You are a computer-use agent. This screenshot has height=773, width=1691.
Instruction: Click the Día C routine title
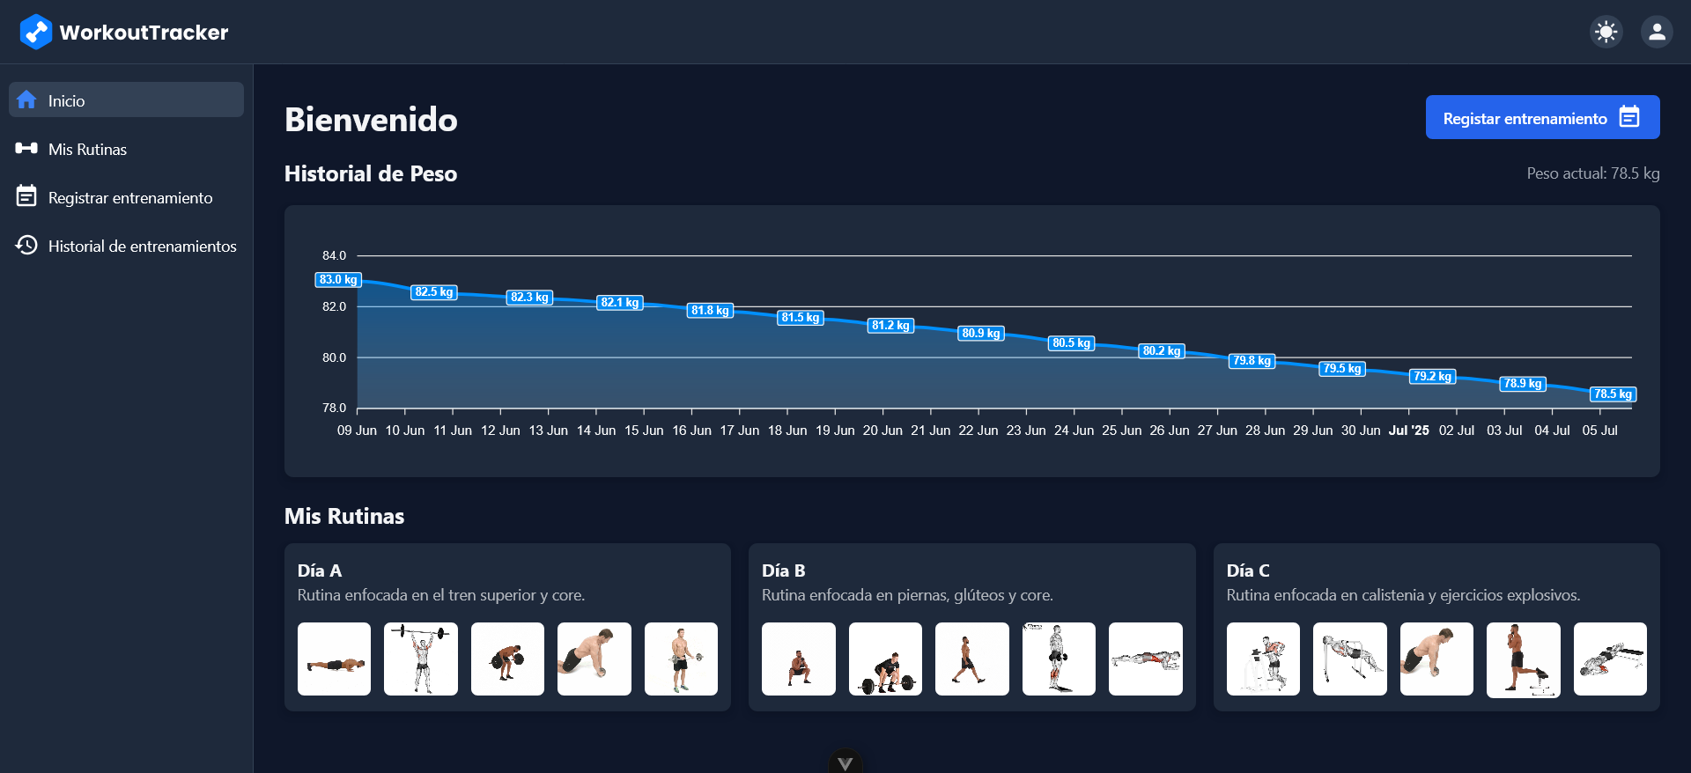click(1248, 571)
